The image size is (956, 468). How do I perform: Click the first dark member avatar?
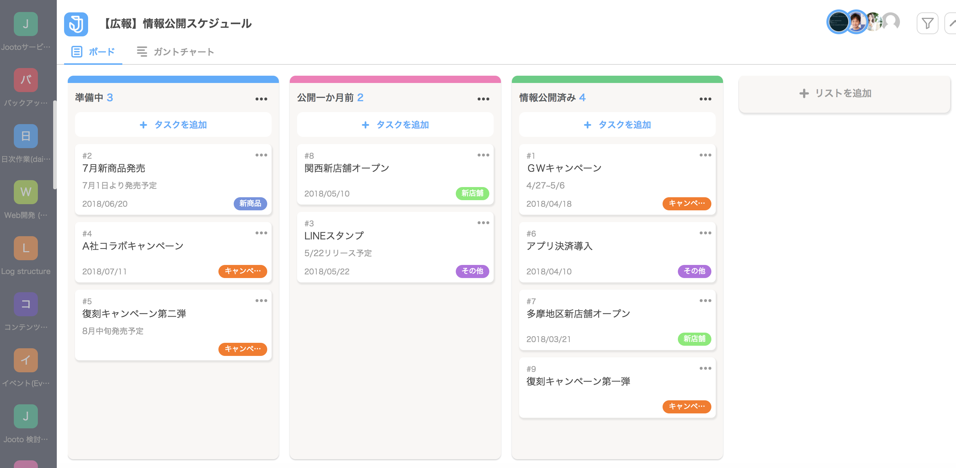point(838,22)
